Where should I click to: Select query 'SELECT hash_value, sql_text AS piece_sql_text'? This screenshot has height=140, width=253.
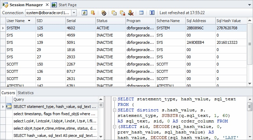click(x=55, y=136)
